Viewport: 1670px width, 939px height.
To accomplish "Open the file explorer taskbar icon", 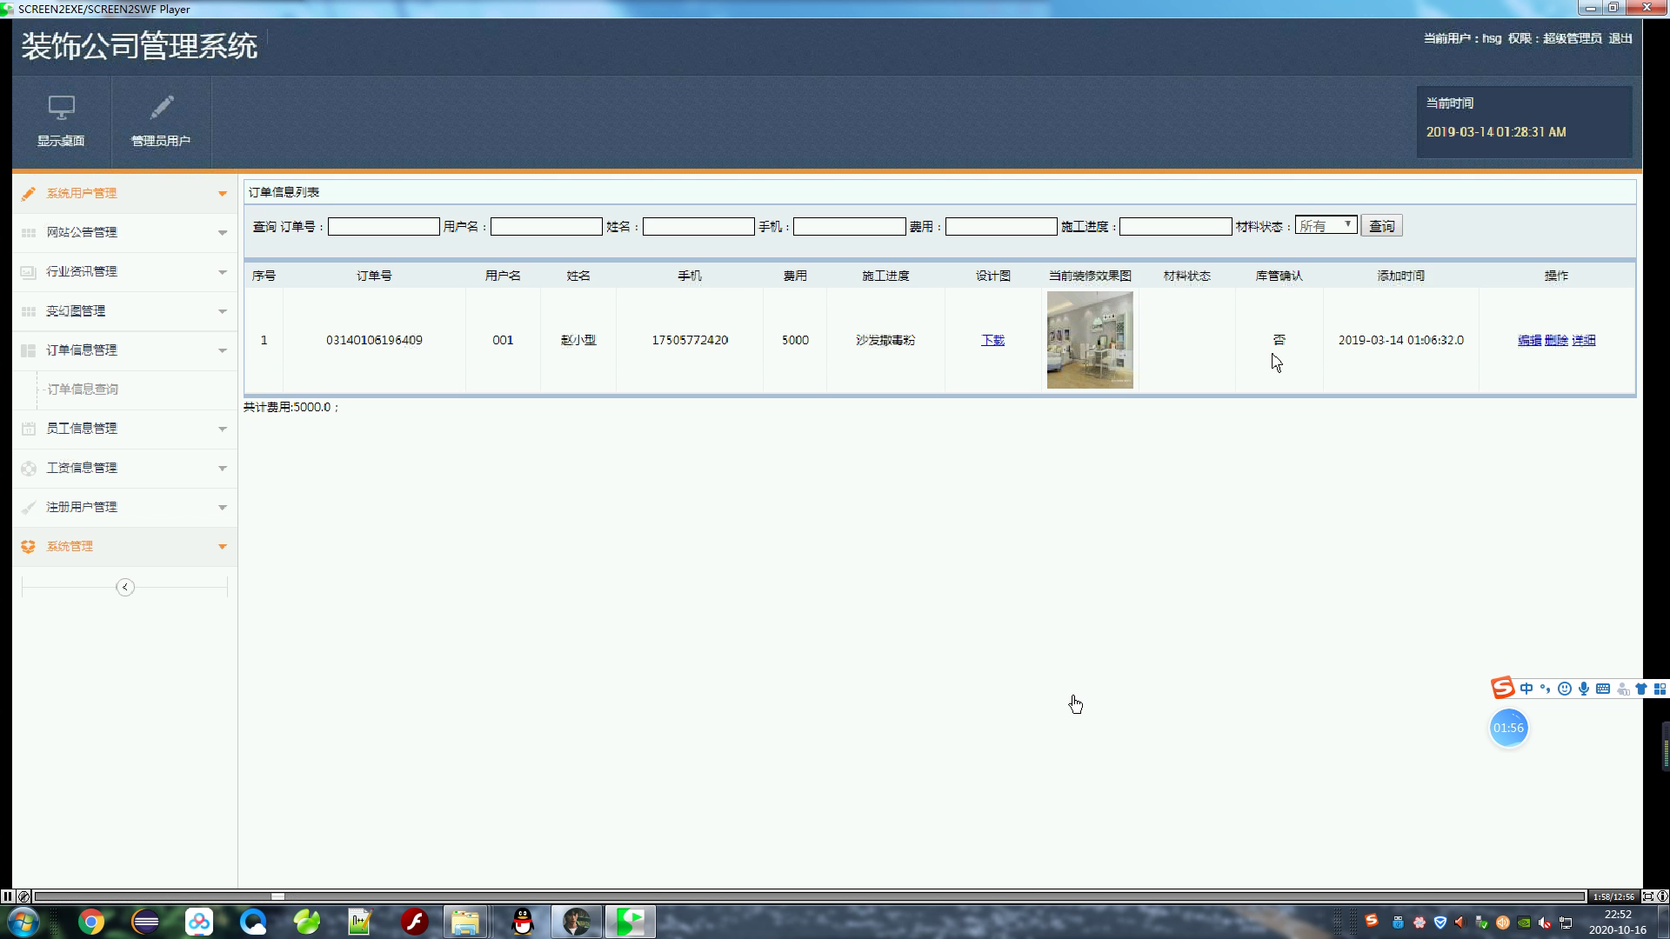I will pyautogui.click(x=465, y=922).
